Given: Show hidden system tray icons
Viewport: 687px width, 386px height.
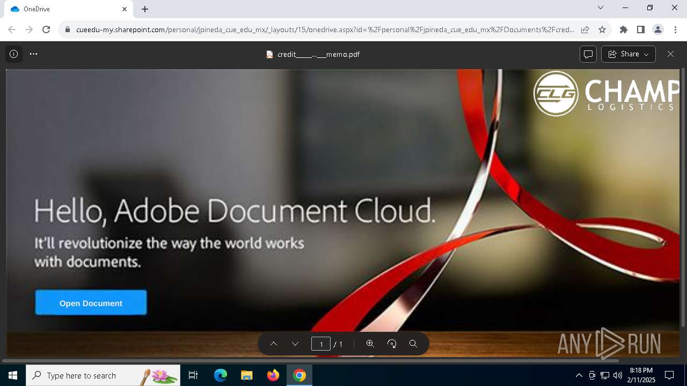Looking at the screenshot, I should (x=579, y=375).
